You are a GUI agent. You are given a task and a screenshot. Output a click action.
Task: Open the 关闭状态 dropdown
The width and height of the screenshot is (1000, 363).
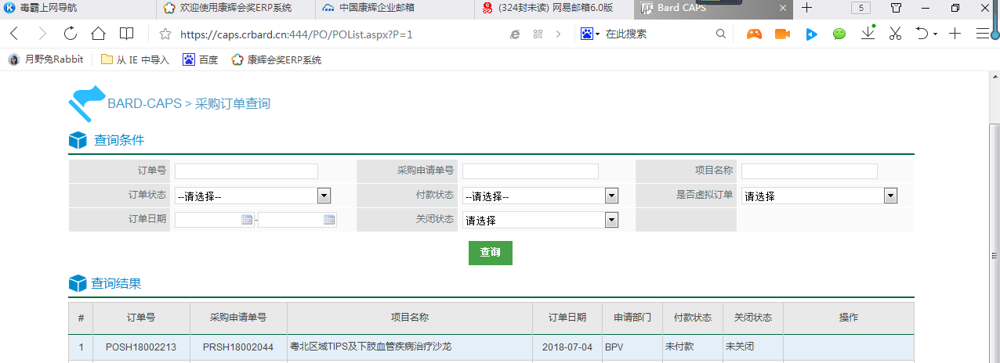611,221
